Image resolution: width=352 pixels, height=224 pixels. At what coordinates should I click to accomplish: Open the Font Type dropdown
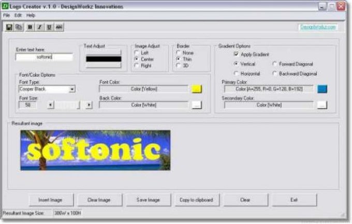(x=72, y=89)
